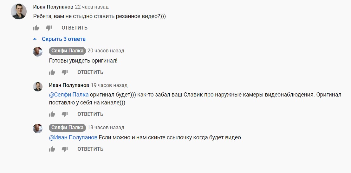The width and height of the screenshot is (351, 173).
Task: Like Иван Полупанов's top comment
Action: (x=36, y=28)
